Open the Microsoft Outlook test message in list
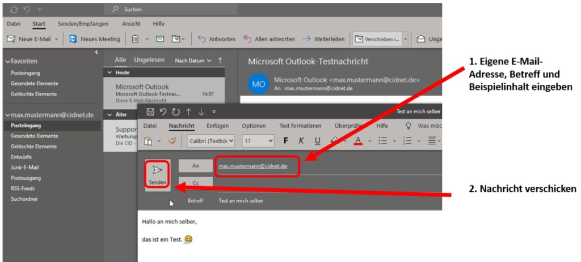 tap(164, 93)
